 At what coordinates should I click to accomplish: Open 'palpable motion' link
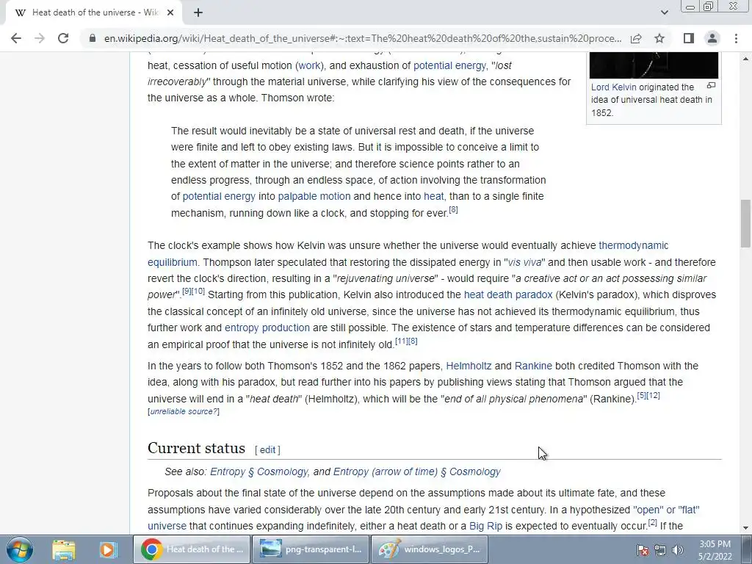click(x=314, y=197)
